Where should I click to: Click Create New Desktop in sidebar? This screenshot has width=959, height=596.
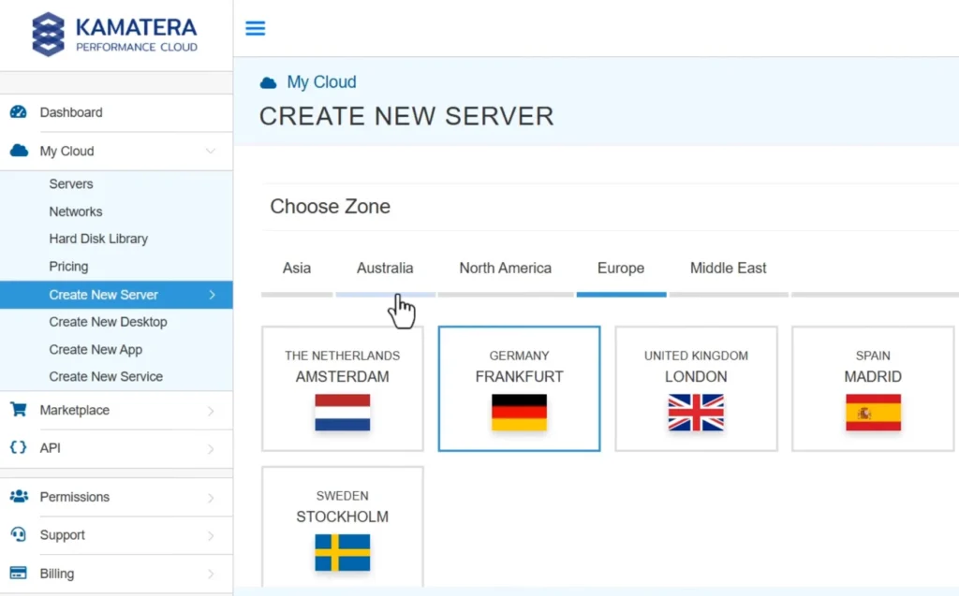tap(108, 322)
